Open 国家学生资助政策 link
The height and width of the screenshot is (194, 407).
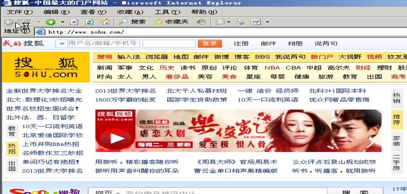point(197,100)
